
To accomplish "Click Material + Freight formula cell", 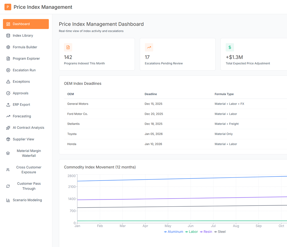I will [226, 124].
